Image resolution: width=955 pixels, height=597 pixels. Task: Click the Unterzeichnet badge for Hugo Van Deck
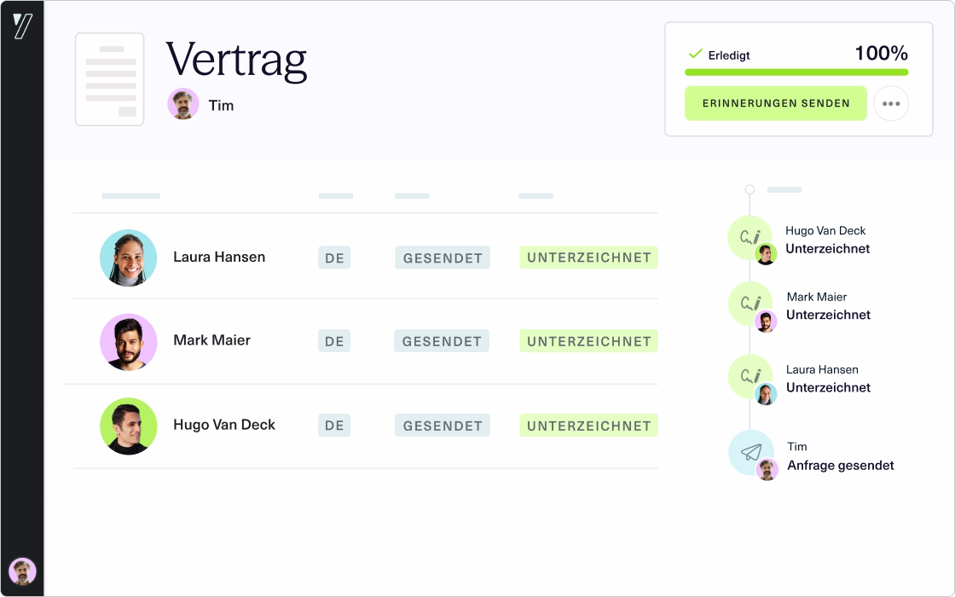pyautogui.click(x=588, y=426)
